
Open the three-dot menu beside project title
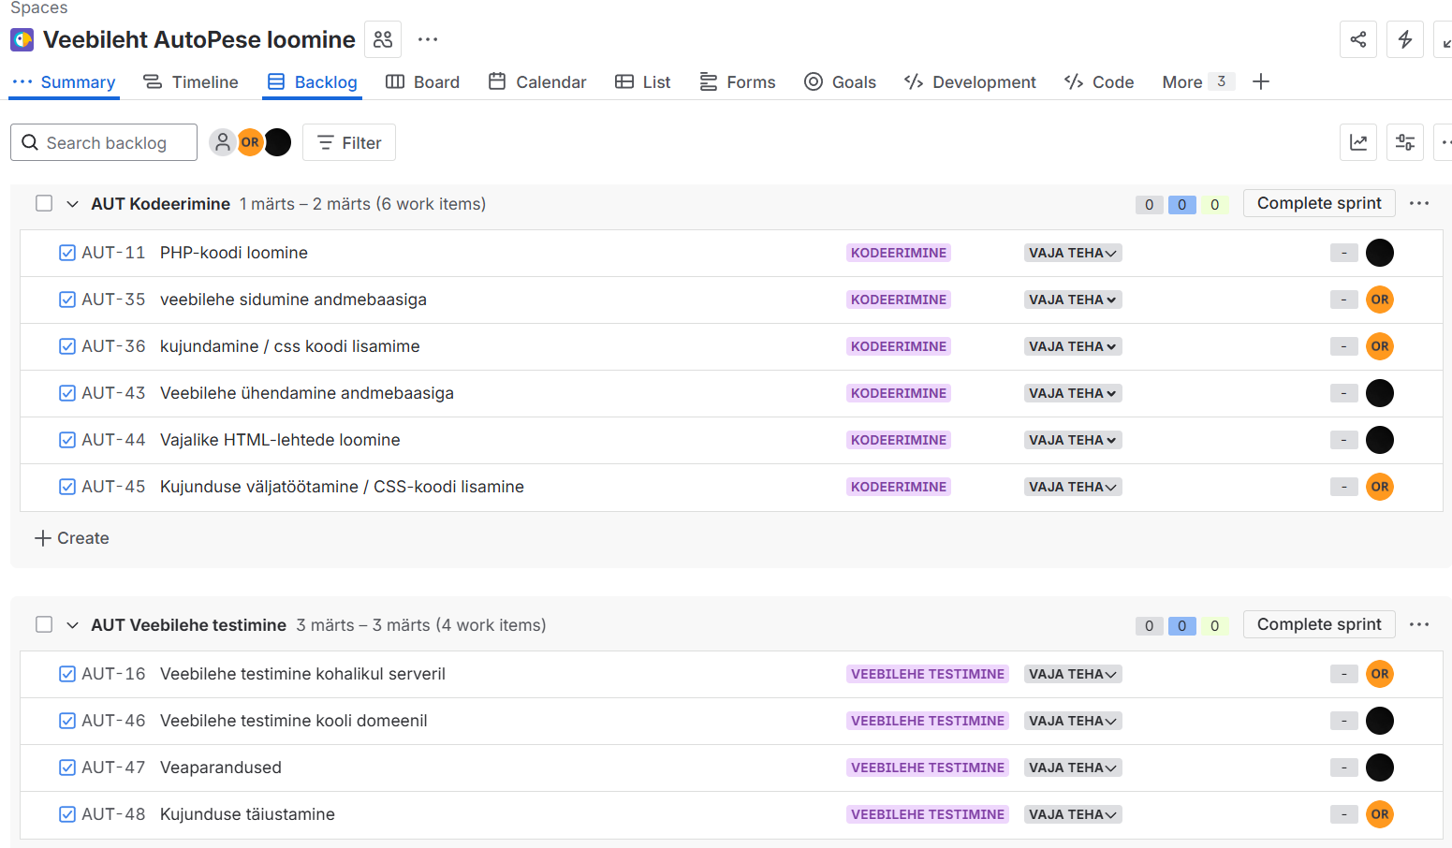428,39
